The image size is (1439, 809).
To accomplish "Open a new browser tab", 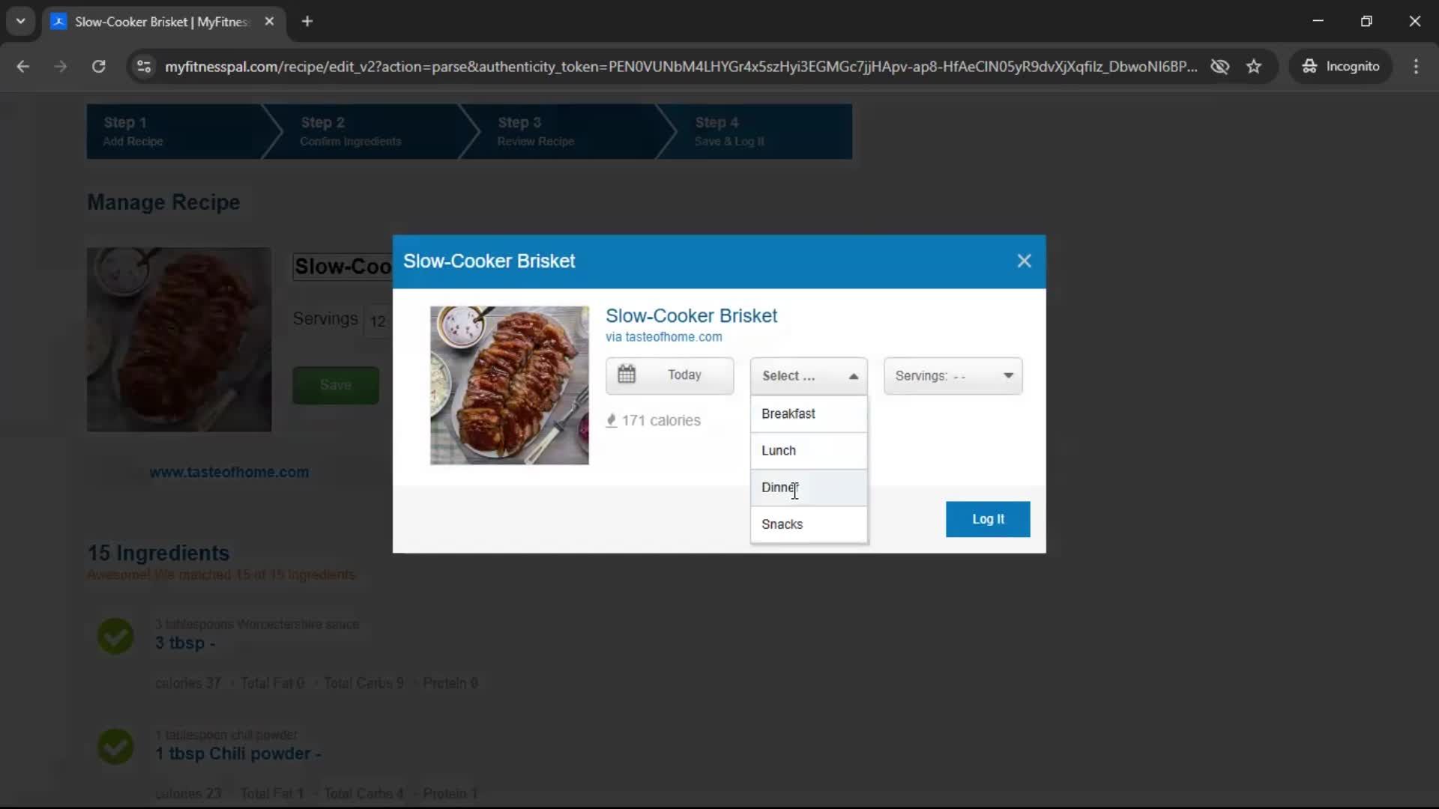I will [x=307, y=21].
